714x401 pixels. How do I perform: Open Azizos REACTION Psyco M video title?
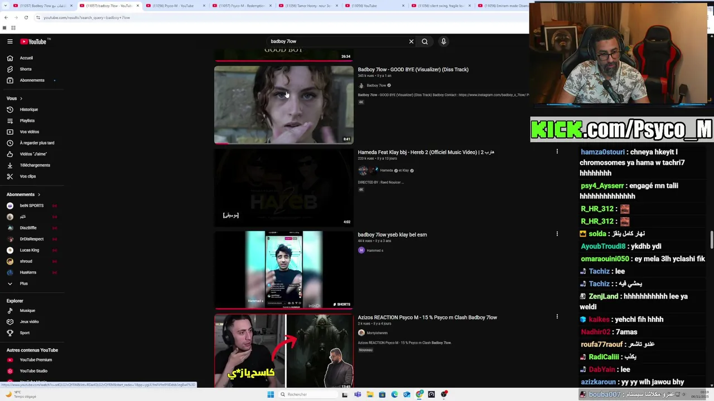(x=427, y=317)
